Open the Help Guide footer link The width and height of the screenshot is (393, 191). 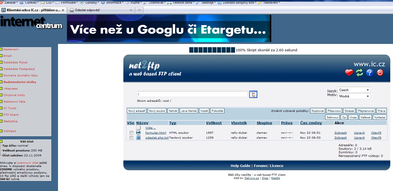coord(240,166)
